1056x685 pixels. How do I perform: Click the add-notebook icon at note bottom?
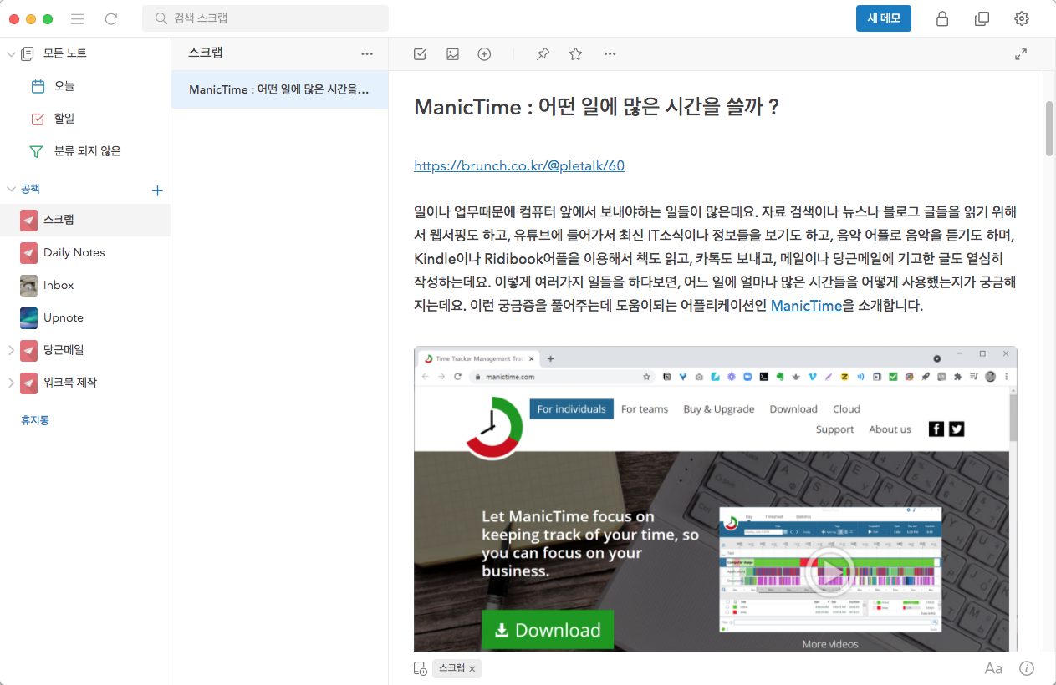[x=421, y=668]
